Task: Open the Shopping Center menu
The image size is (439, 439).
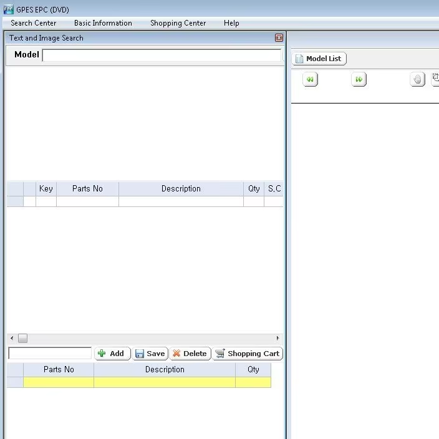Action: click(x=178, y=23)
